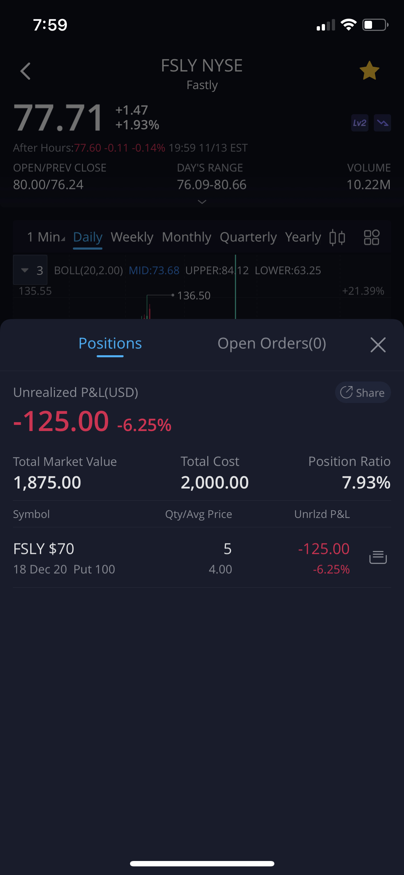Expand quote details chevron below Day's Range
The width and height of the screenshot is (404, 875).
click(202, 202)
